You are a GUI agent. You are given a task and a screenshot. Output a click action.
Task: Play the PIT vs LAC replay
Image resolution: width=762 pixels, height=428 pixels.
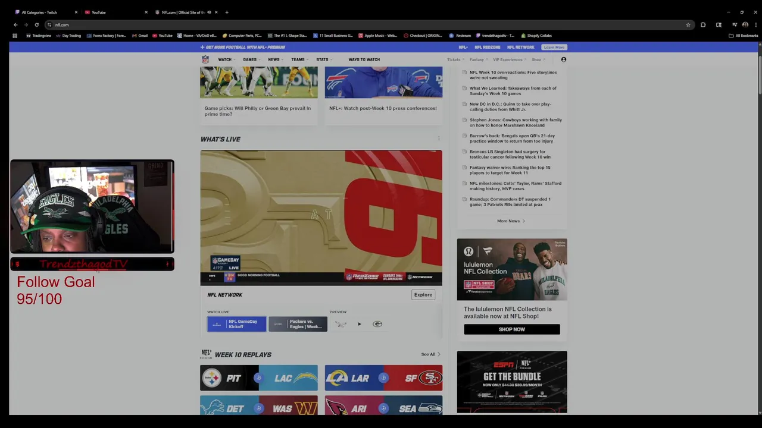click(258, 377)
